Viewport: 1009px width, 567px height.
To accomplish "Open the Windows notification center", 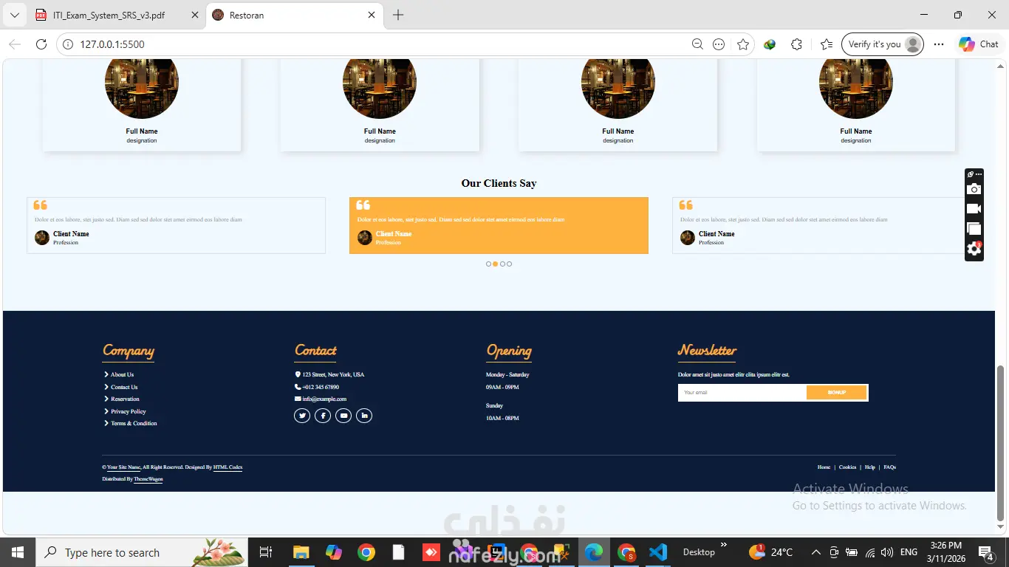I will tap(985, 552).
